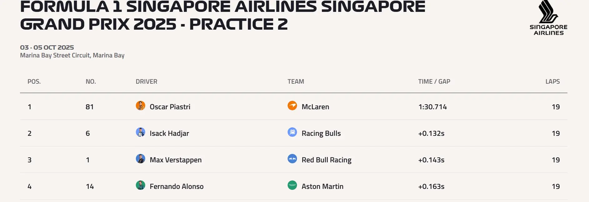The image size is (589, 202).
Task: Click the Aston Martin team logo
Action: 292,185
